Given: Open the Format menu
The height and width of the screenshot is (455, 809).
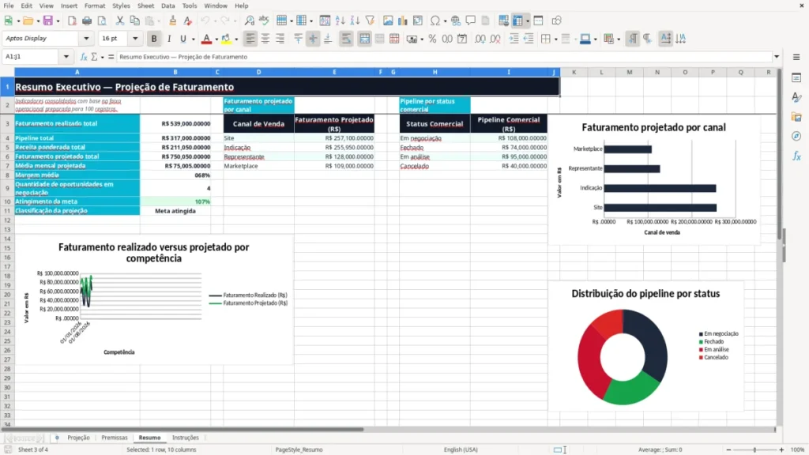Looking at the screenshot, I should [95, 6].
